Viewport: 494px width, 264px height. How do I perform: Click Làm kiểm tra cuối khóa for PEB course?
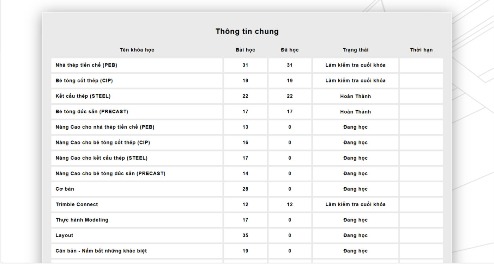click(355, 65)
